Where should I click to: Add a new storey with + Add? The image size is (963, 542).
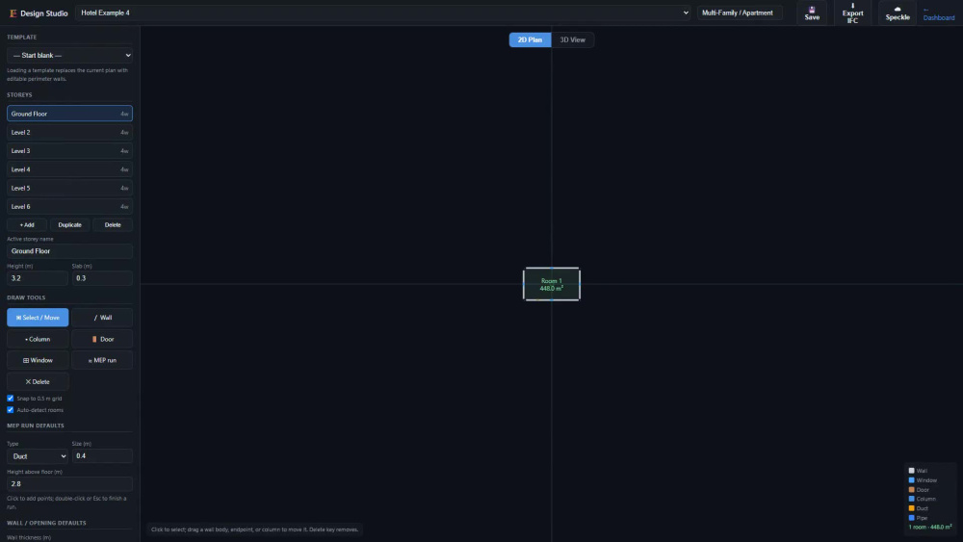pyautogui.click(x=26, y=224)
